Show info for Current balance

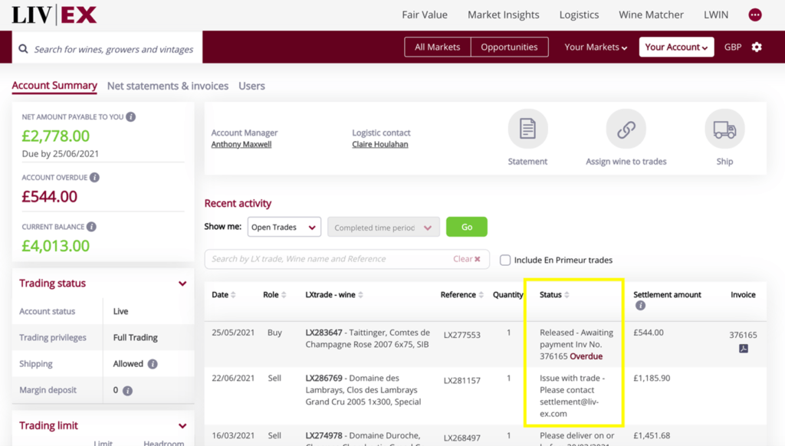point(91,227)
